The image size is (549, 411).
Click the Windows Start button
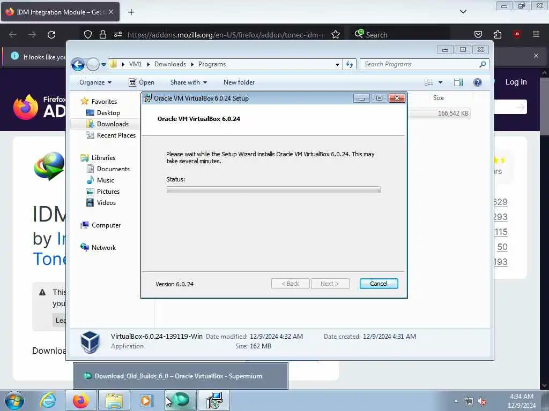click(14, 400)
